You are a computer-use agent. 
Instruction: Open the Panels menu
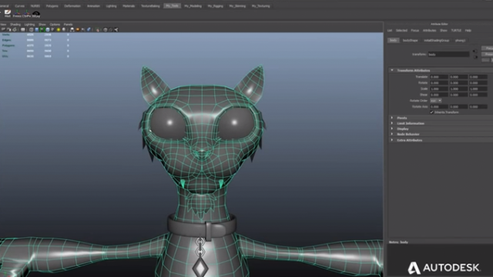tap(68, 24)
